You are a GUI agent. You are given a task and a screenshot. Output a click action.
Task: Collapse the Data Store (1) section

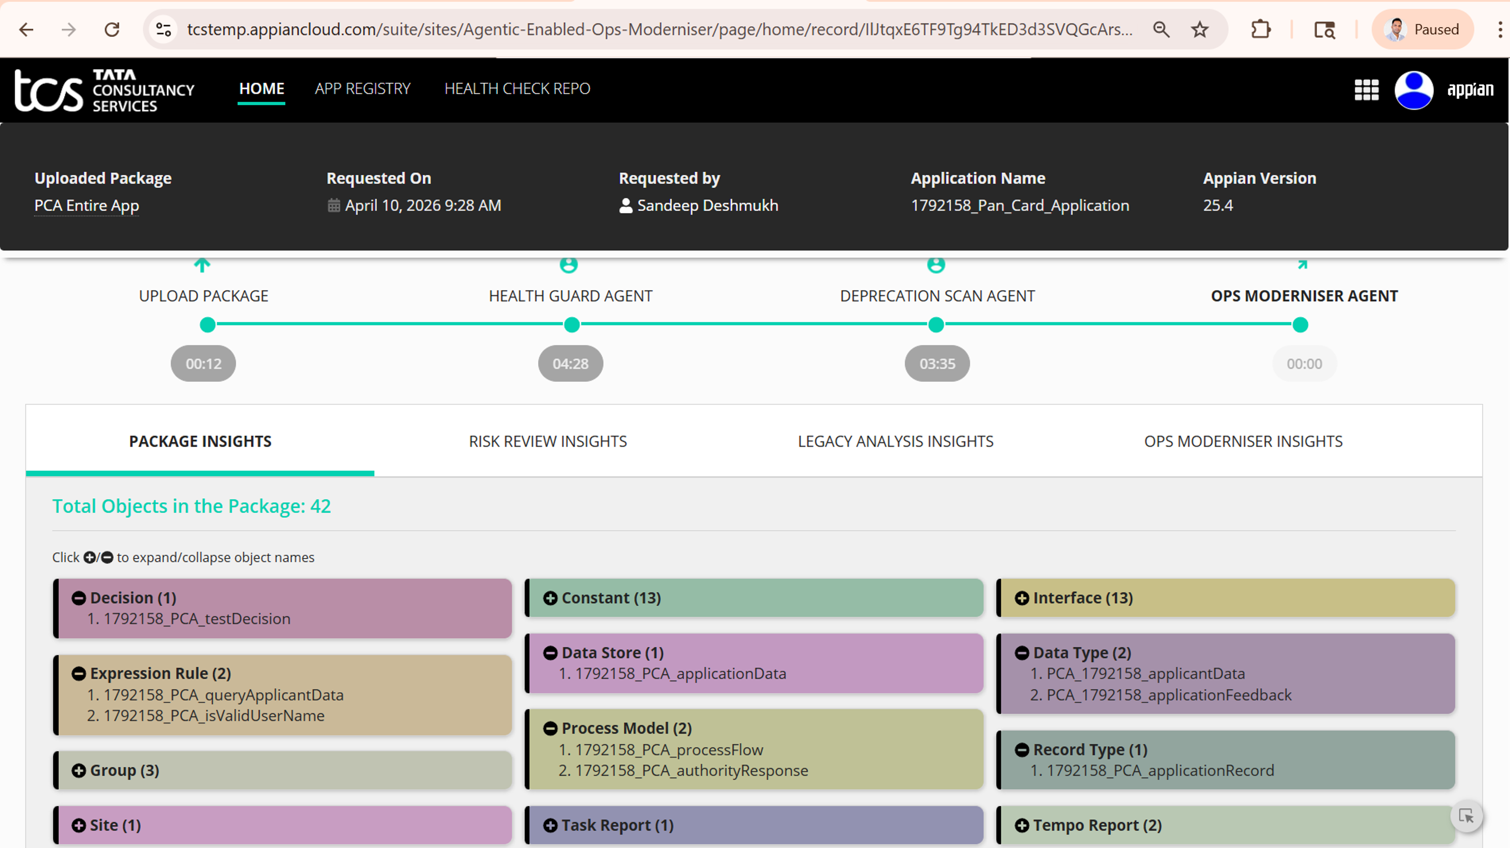[551, 653]
